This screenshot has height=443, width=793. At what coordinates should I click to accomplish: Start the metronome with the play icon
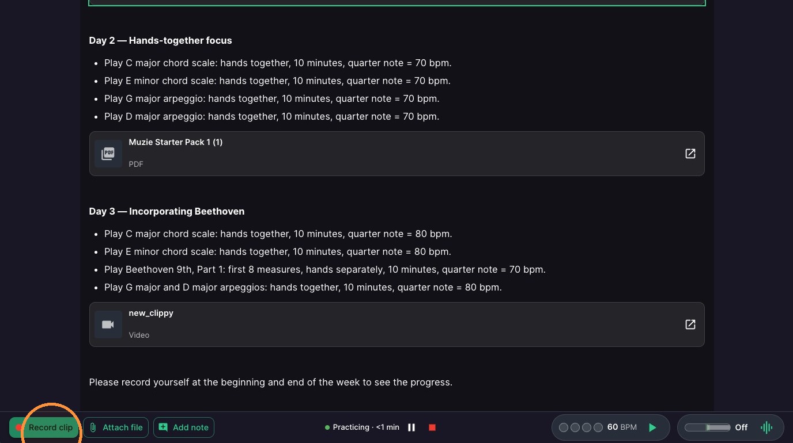coord(652,427)
